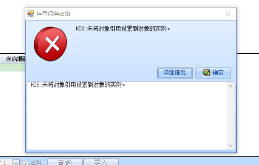Click the application icon in dialog title bar

tap(31, 14)
